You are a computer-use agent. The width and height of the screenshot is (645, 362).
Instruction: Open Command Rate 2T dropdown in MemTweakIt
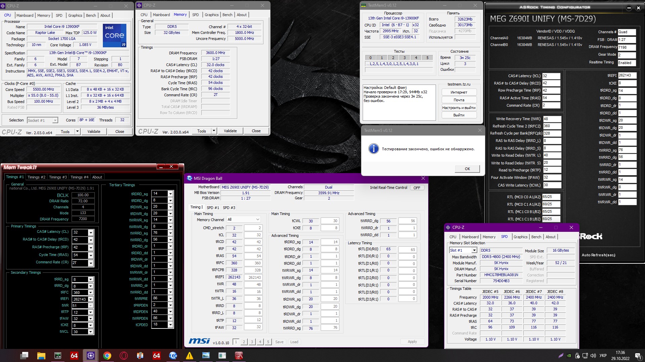click(x=91, y=263)
